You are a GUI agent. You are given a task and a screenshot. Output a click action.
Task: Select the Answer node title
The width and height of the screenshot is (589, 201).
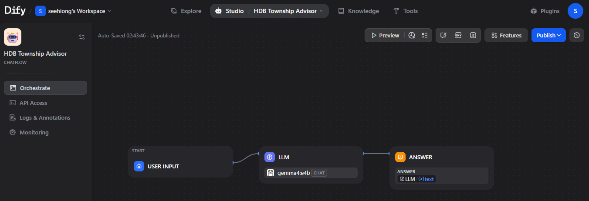click(x=420, y=157)
